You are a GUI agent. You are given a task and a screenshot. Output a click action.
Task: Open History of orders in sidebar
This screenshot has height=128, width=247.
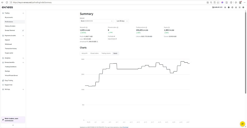10,26
